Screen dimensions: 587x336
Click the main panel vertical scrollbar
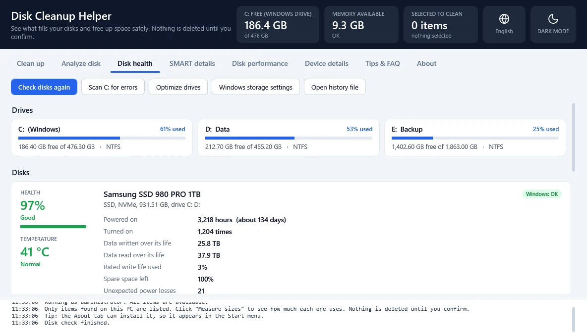(x=573, y=137)
